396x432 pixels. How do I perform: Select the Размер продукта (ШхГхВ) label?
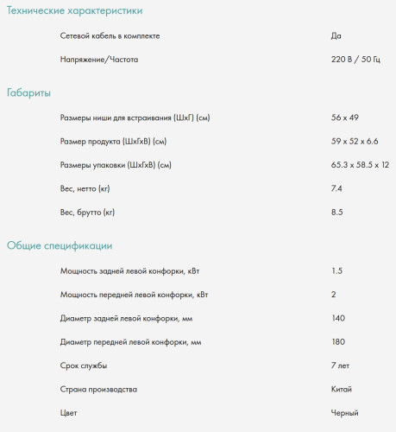(113, 142)
